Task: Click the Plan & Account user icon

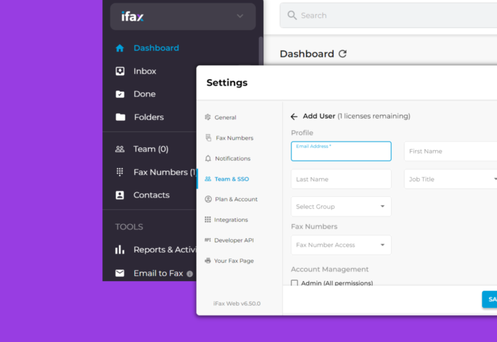Action: [208, 199]
